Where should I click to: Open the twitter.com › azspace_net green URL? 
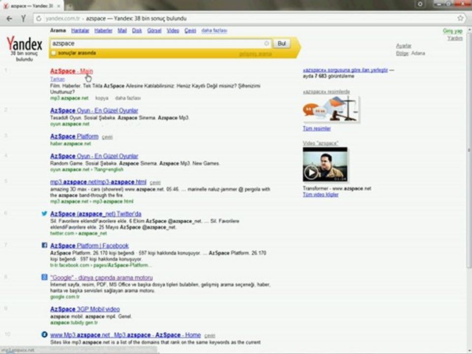pos(79,233)
